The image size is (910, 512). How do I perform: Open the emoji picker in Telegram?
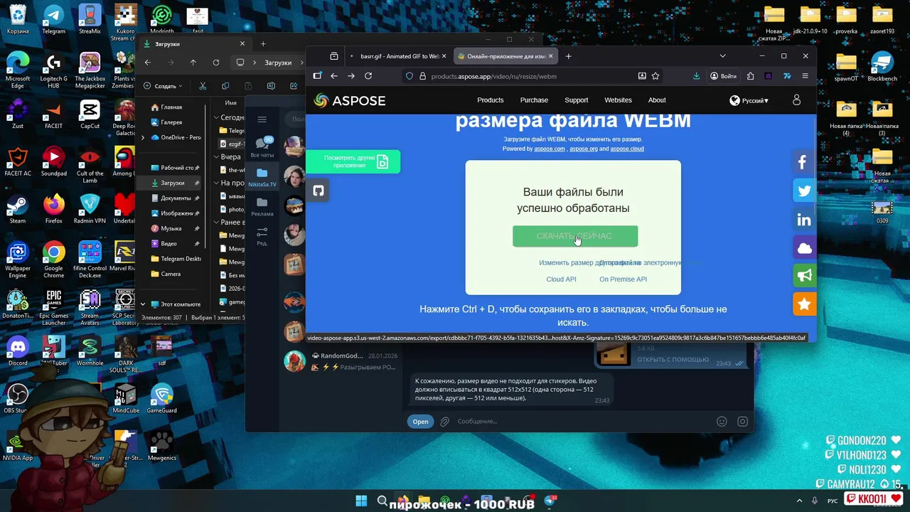click(x=722, y=422)
